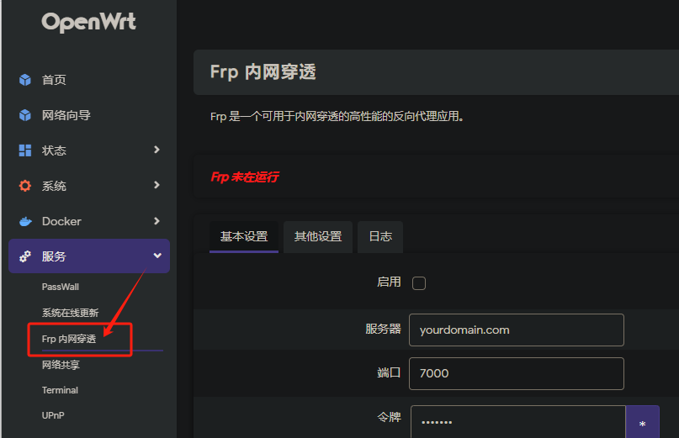679x438 pixels.
Task: Open Terminal in the services menu
Action: pos(60,390)
